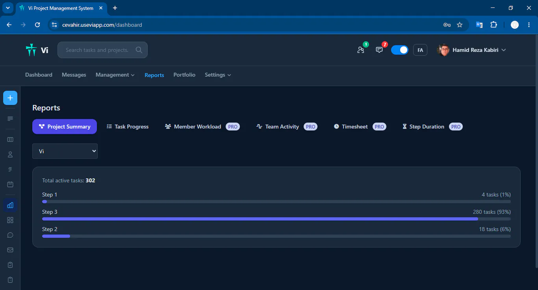Click the browser back arrow
This screenshot has width=538, height=290.
(x=9, y=25)
